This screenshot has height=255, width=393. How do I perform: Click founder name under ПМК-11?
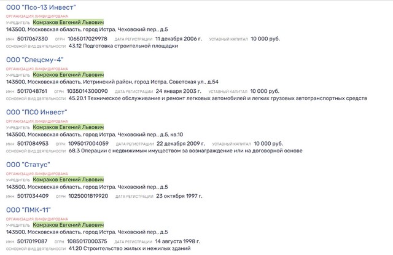(68, 225)
